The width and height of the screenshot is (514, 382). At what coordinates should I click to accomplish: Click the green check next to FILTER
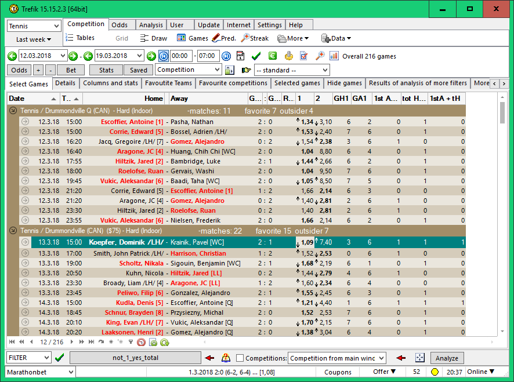click(59, 358)
